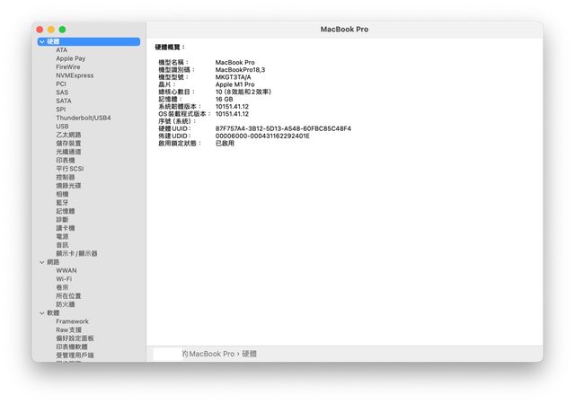This screenshot has height=404, width=575.
Task: Select the 相機 sidebar item
Action: coord(62,194)
